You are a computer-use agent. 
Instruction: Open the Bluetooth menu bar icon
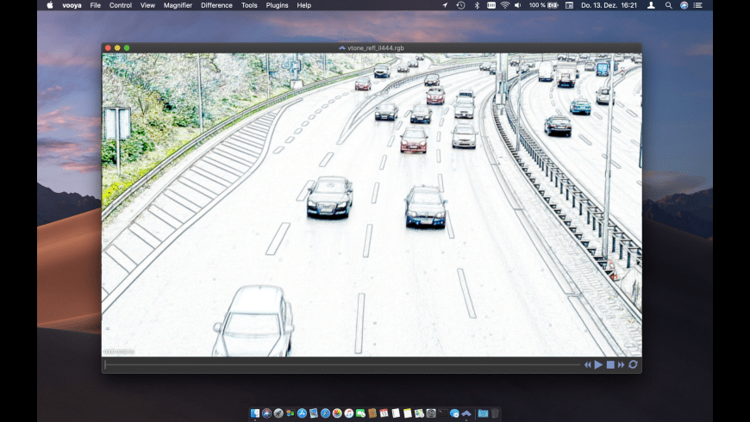point(477,5)
